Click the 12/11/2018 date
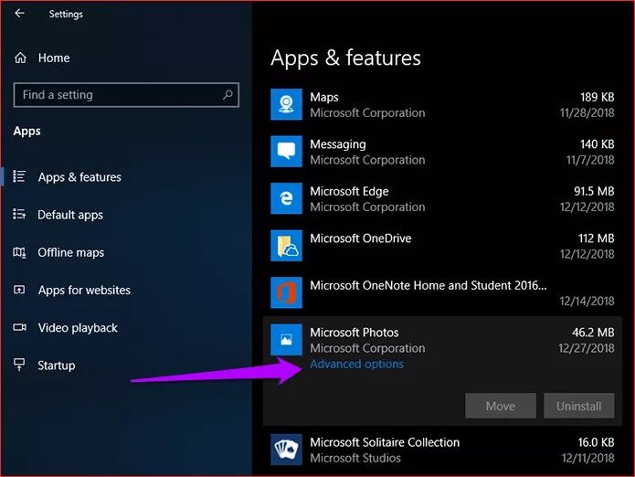Viewport: 635px width, 477px height. (587, 458)
